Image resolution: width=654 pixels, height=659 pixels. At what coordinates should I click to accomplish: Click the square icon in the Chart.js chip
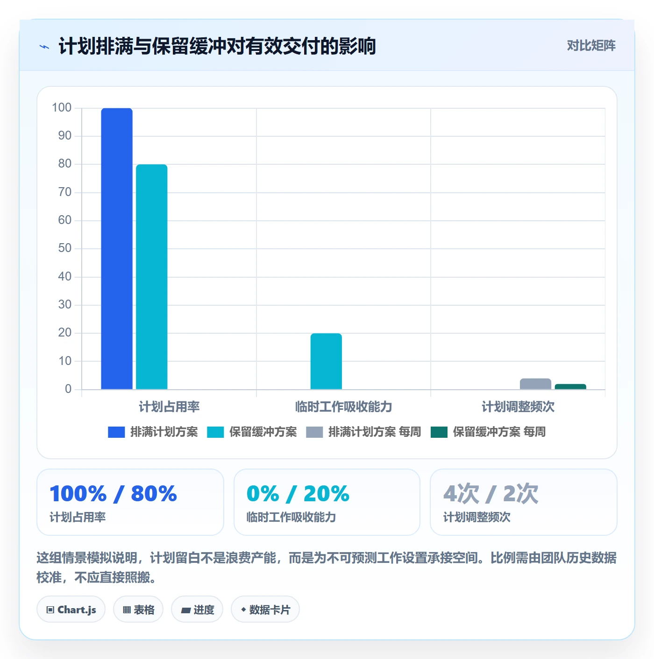[50, 610]
